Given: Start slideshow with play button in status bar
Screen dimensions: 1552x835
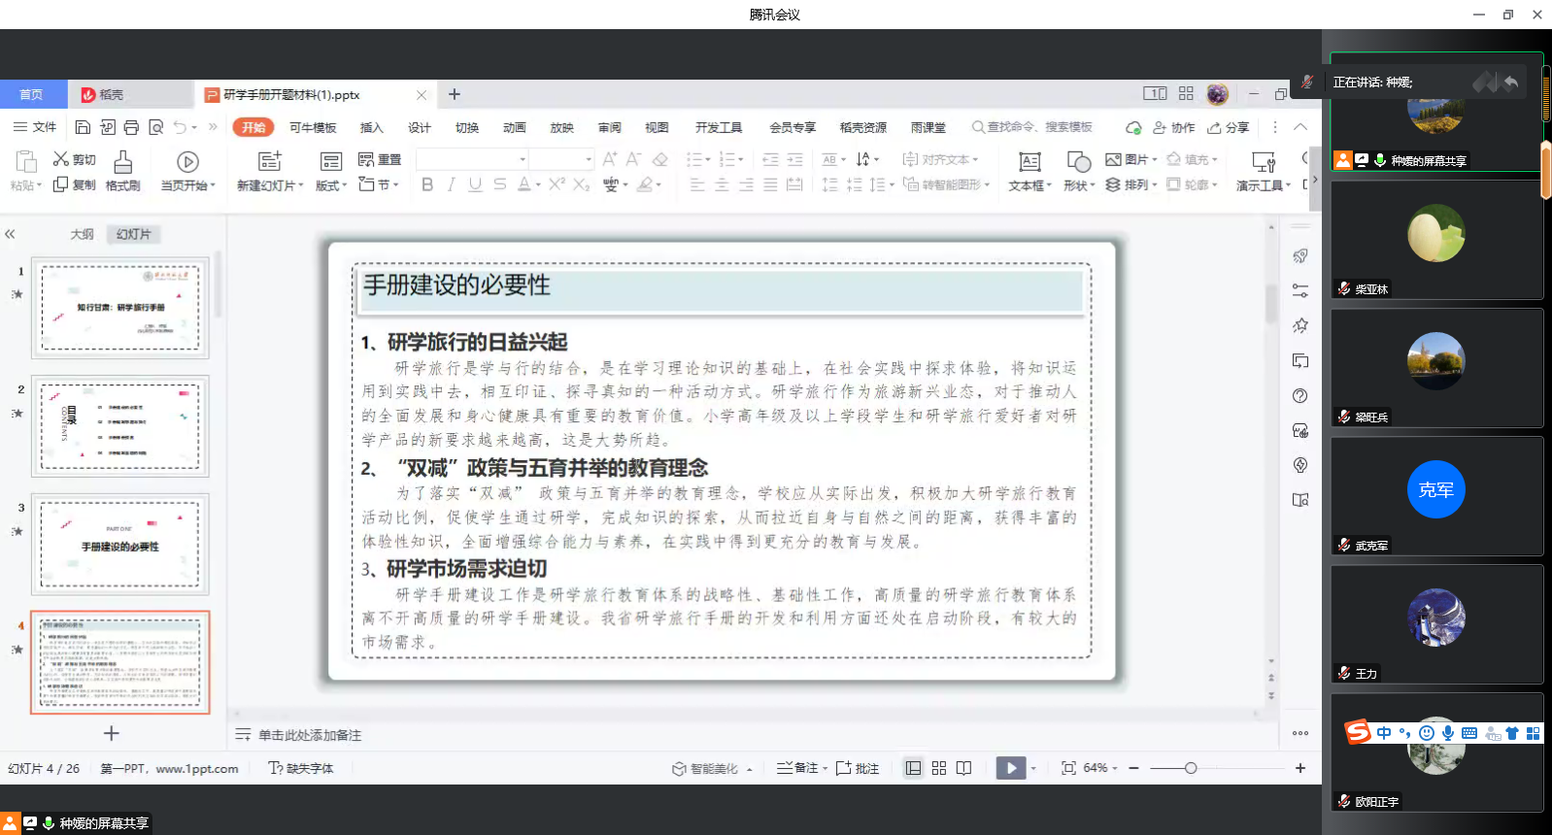Looking at the screenshot, I should (x=1011, y=768).
